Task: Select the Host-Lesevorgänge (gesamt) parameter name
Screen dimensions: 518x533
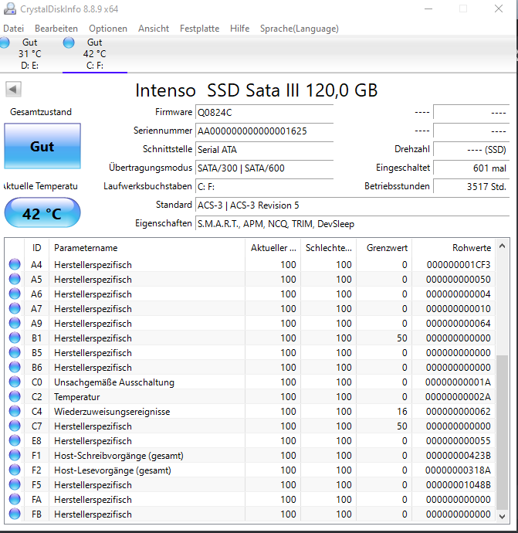Action: coord(113,470)
